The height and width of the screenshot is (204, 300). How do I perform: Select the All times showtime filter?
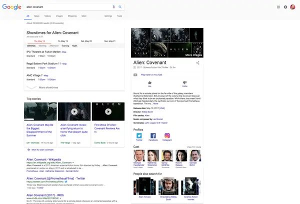point(31,46)
